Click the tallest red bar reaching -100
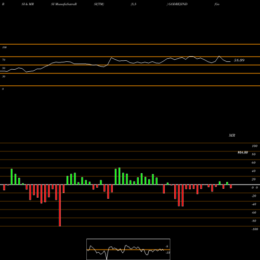This screenshot has height=260, width=260. click(60, 205)
